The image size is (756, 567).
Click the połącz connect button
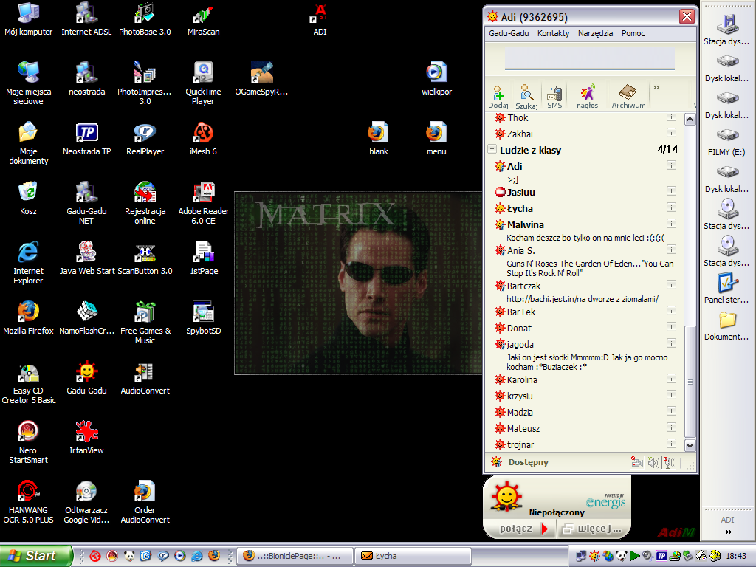tap(523, 529)
